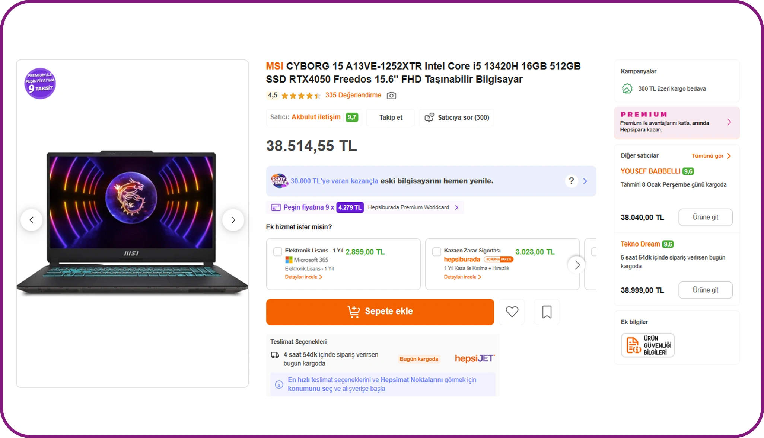Open Premium banner chevron
The height and width of the screenshot is (438, 764).
[x=729, y=122]
